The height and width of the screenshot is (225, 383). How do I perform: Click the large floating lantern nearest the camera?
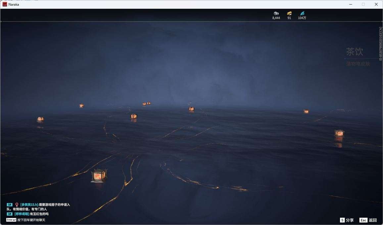[99, 176]
